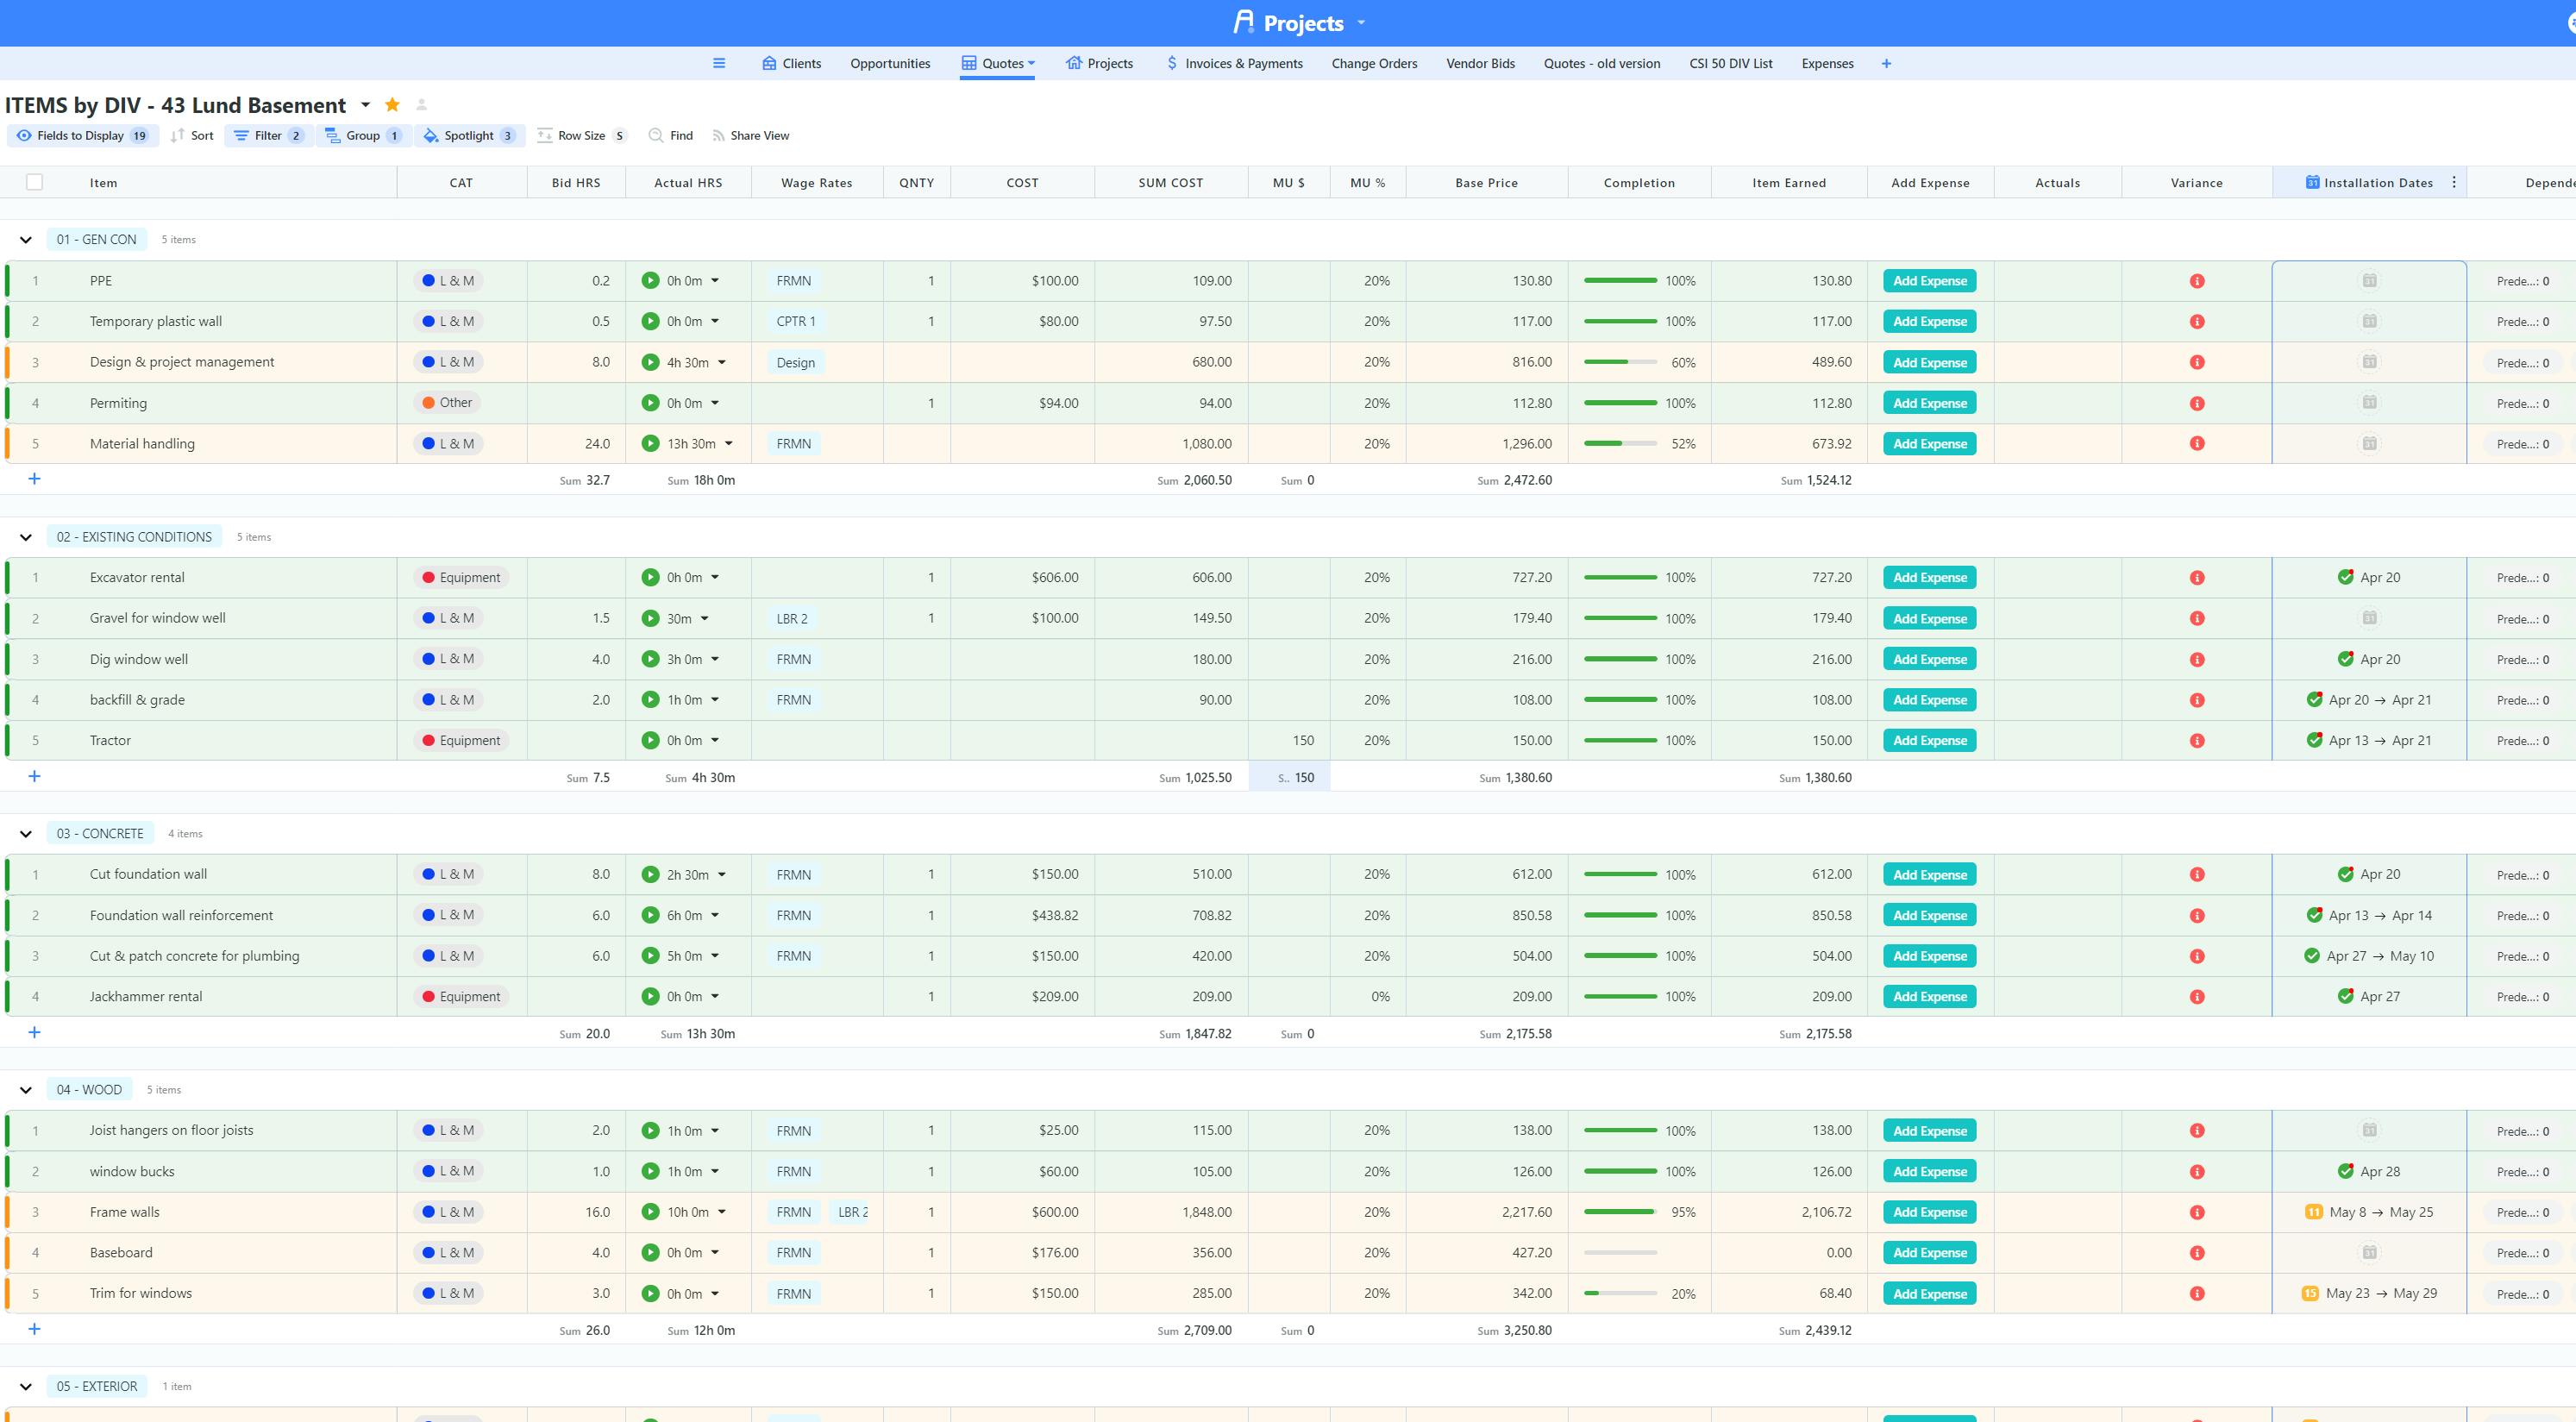2576x1422 pixels.
Task: Click Add Expense for Excavator rental
Action: pos(1929,577)
